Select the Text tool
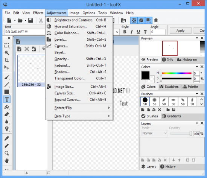Image resolution: width=207 pixels, height=178 pixels. (x=7, y=99)
